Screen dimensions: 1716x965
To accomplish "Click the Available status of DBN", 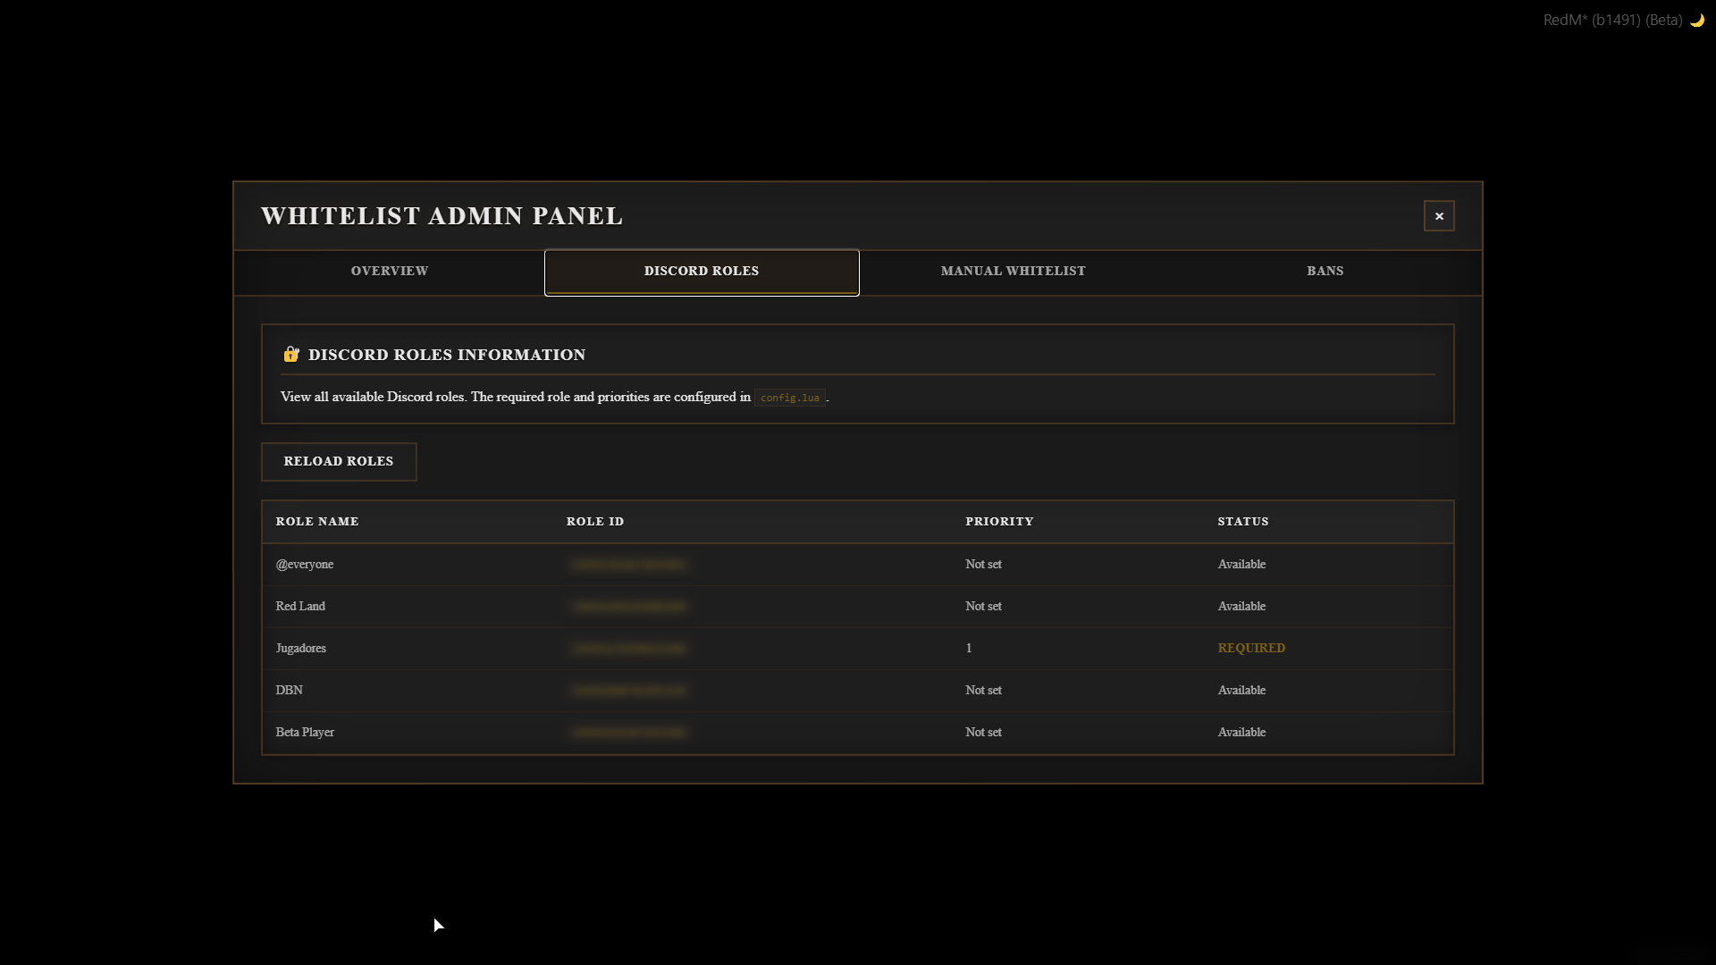I will 1241,691.
